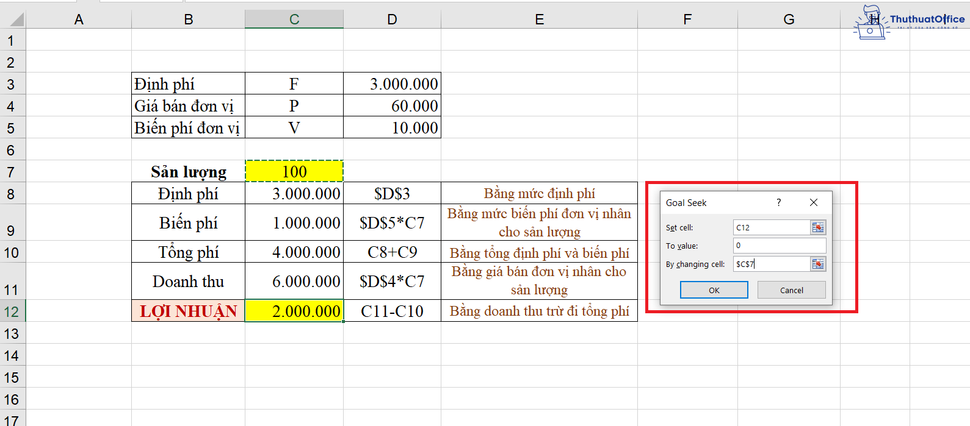Click cell 3.000.000 in row 8

click(294, 194)
